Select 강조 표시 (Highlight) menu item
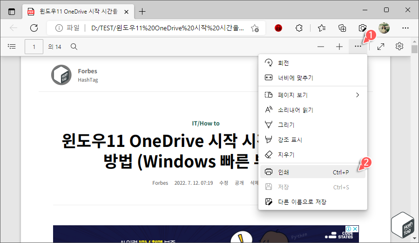The width and height of the screenshot is (419, 243). pyautogui.click(x=313, y=140)
